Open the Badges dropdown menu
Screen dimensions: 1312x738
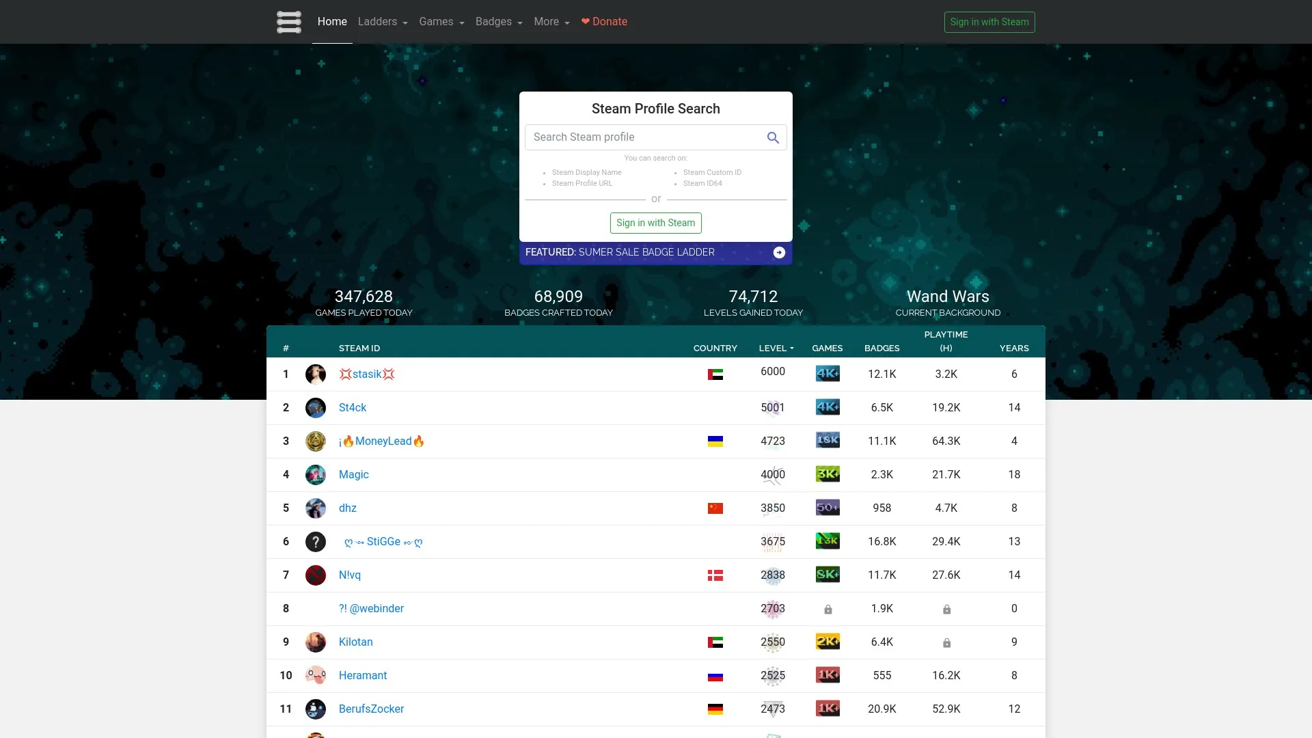click(498, 21)
